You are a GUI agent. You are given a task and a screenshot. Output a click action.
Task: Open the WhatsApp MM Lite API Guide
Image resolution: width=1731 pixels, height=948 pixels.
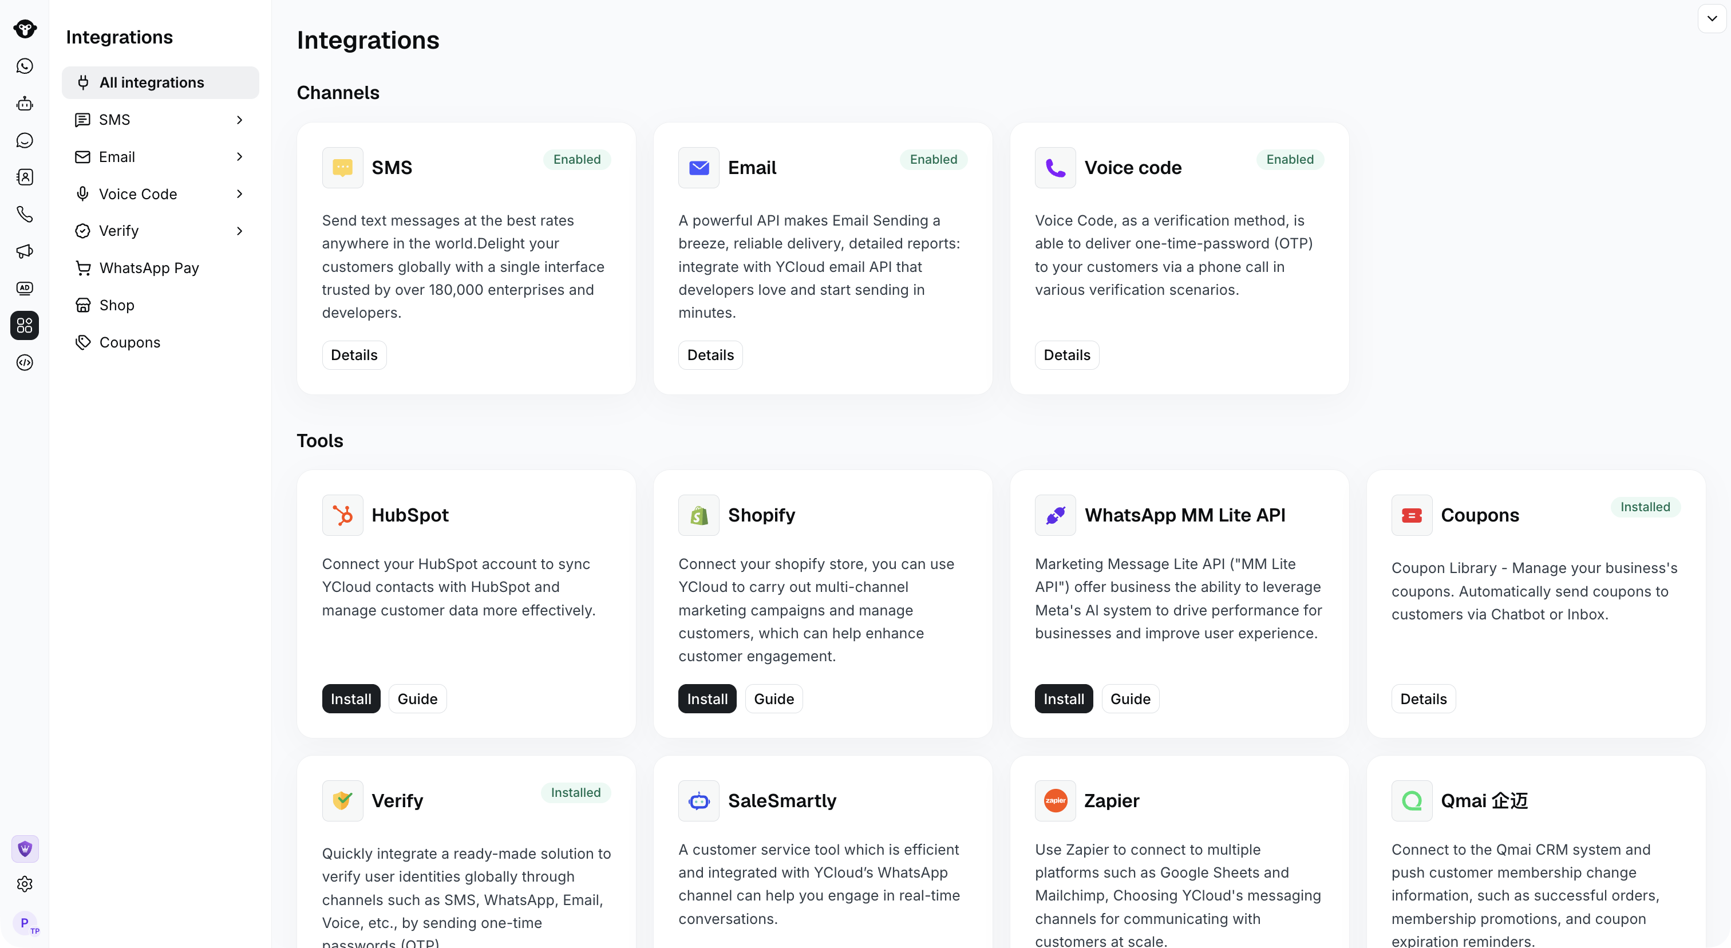tap(1131, 699)
